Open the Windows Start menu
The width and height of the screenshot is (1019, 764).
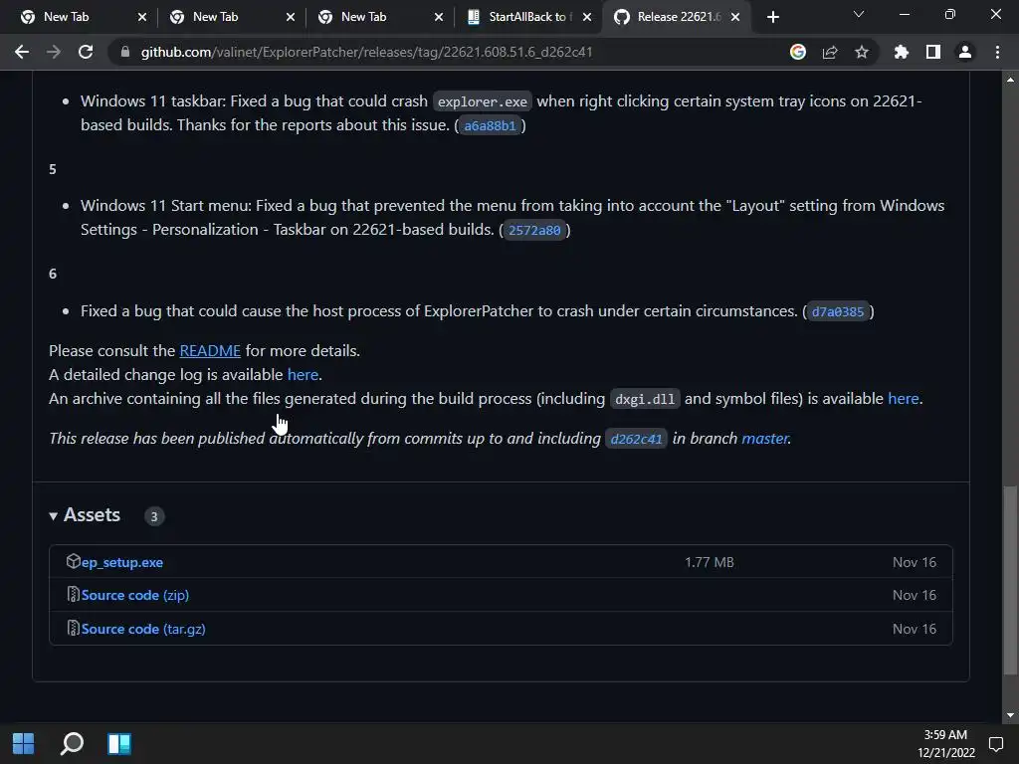tap(24, 744)
